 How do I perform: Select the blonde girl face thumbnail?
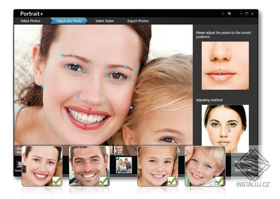[158, 166]
